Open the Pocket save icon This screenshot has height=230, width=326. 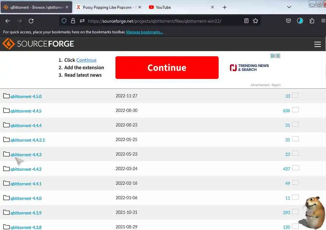[288, 21]
